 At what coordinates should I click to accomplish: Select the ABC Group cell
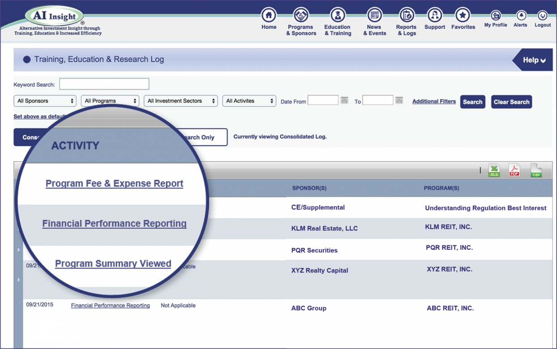point(308,308)
